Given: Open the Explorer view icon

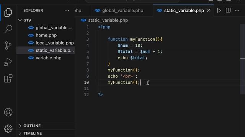Looking at the screenshot, I should (x=8, y=13).
